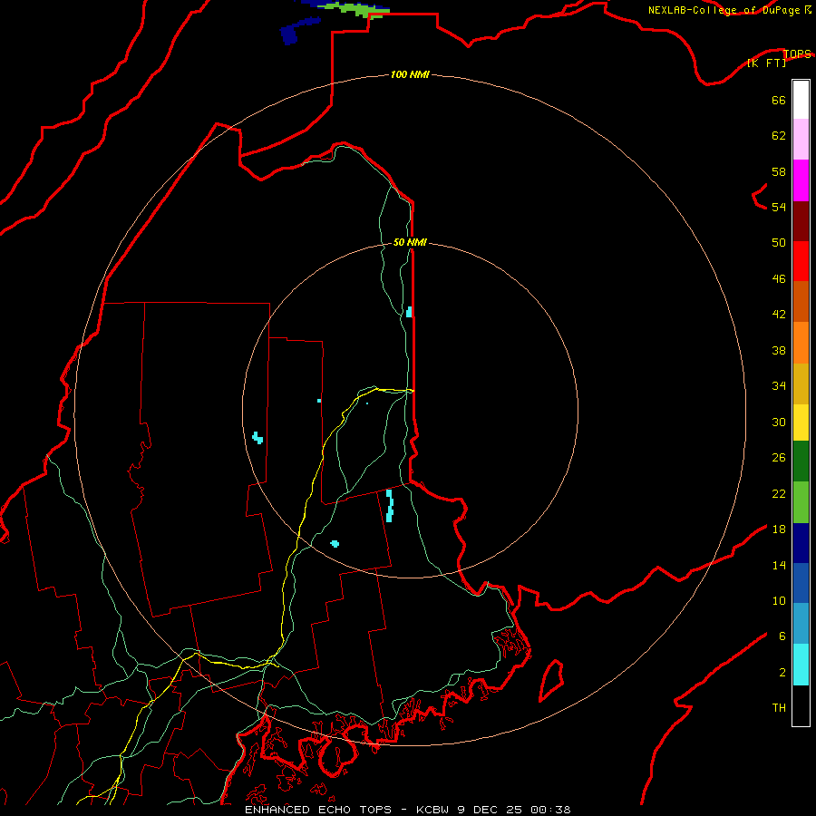Image resolution: width=816 pixels, height=816 pixels.
Task: Click the navy 14-18 kft legend swatch
Action: click(801, 543)
